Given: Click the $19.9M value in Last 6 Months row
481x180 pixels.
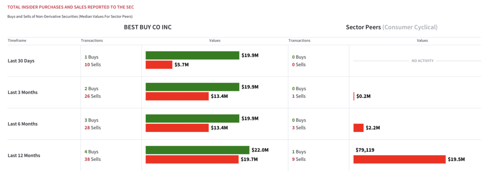Looking at the screenshot, I should [x=250, y=118].
